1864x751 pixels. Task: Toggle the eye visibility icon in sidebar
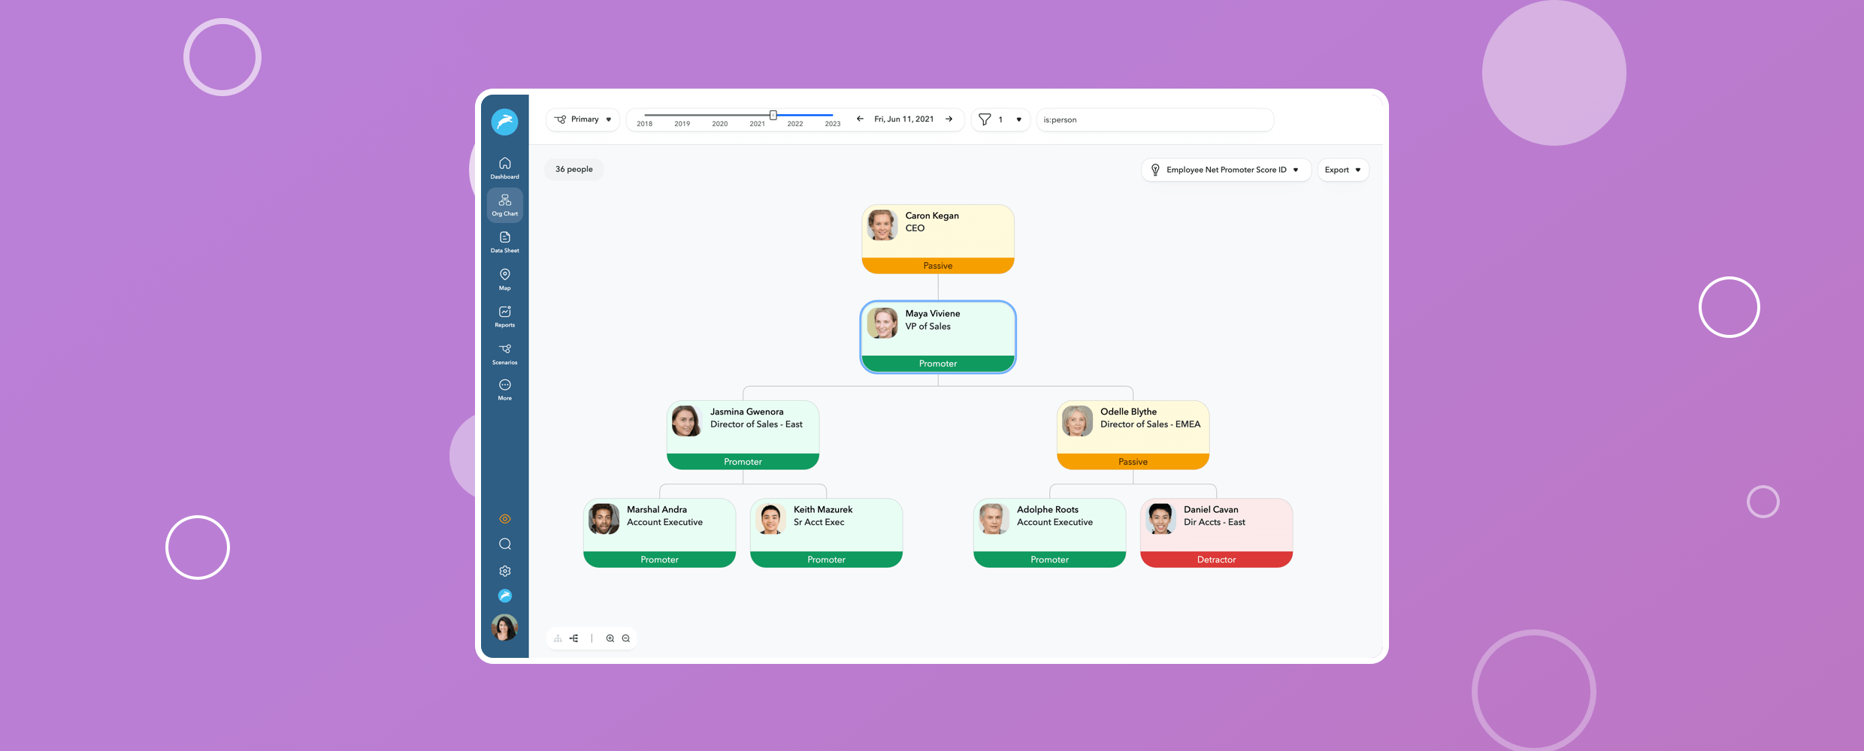[505, 519]
